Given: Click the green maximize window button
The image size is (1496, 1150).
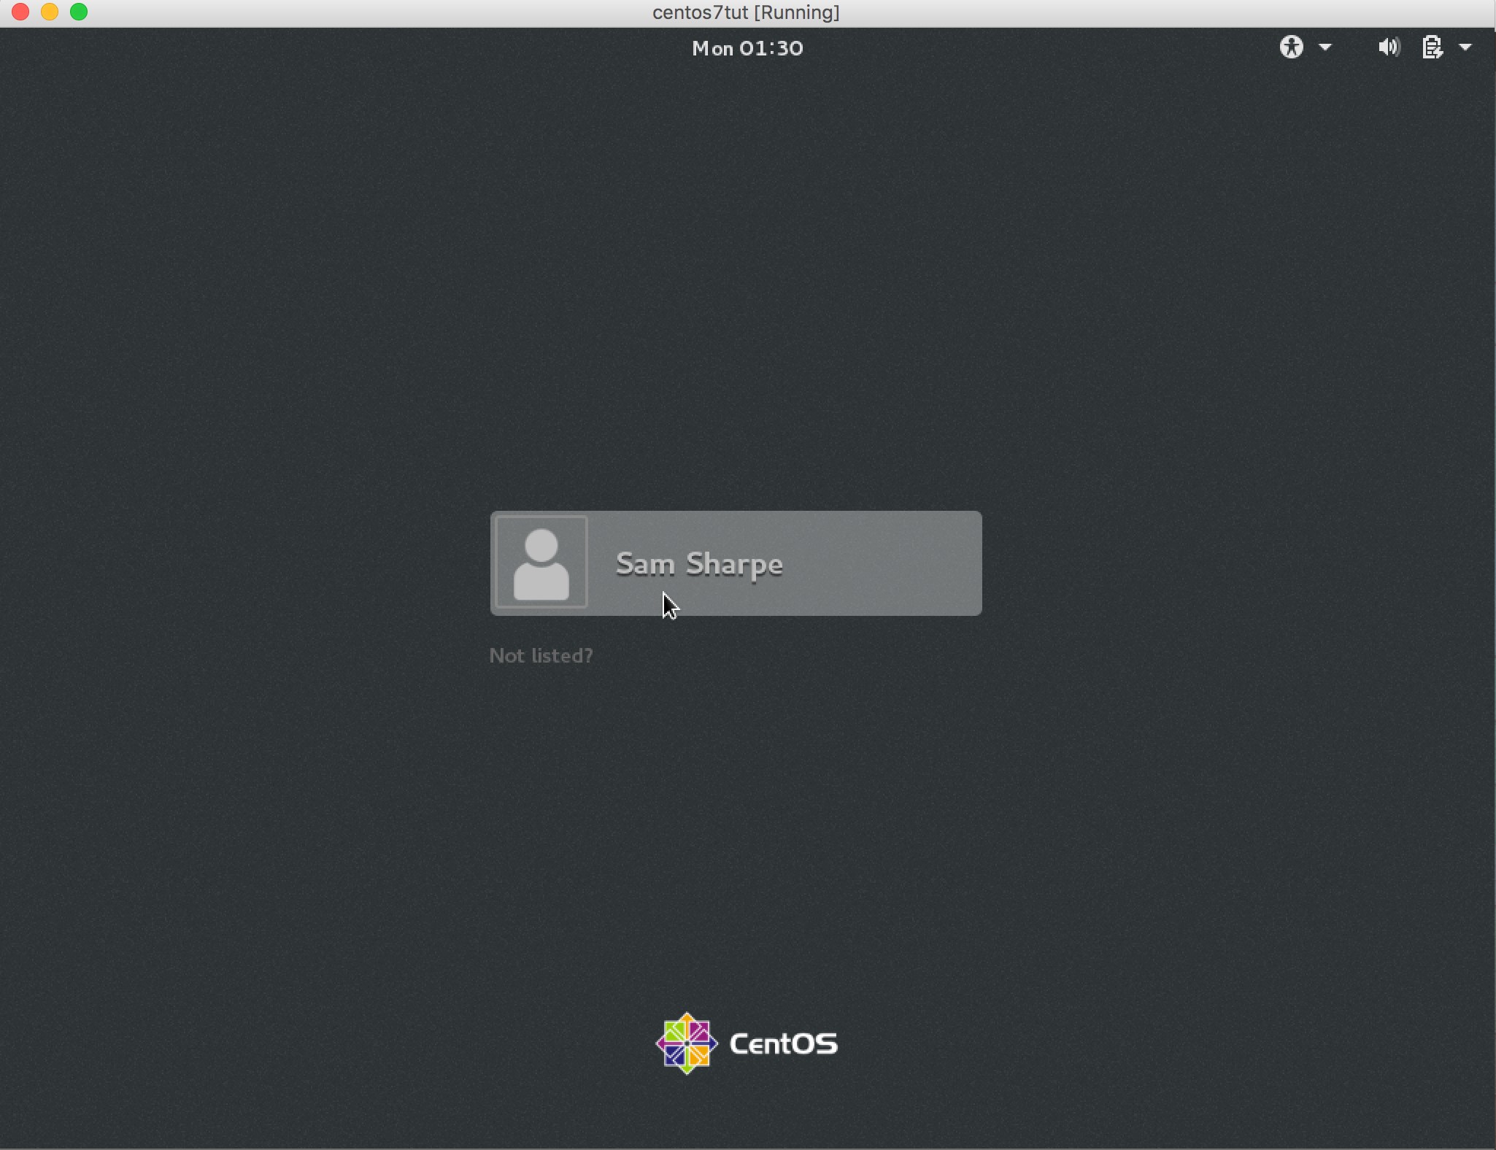Looking at the screenshot, I should 80,12.
